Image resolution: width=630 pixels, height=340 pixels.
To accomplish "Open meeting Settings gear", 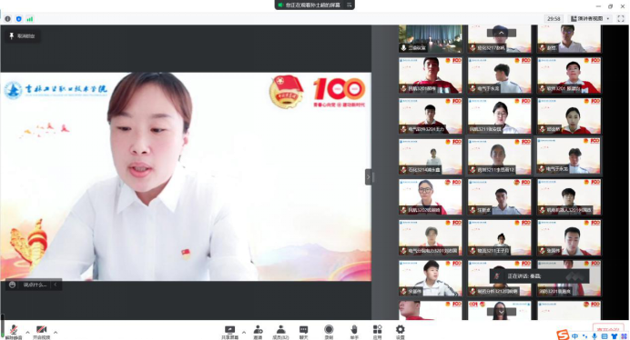I will click(401, 332).
